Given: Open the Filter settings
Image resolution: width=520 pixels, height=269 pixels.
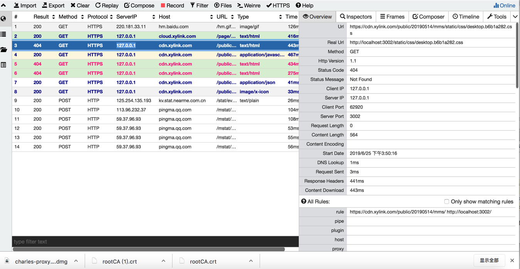Looking at the screenshot, I should [199, 5].
